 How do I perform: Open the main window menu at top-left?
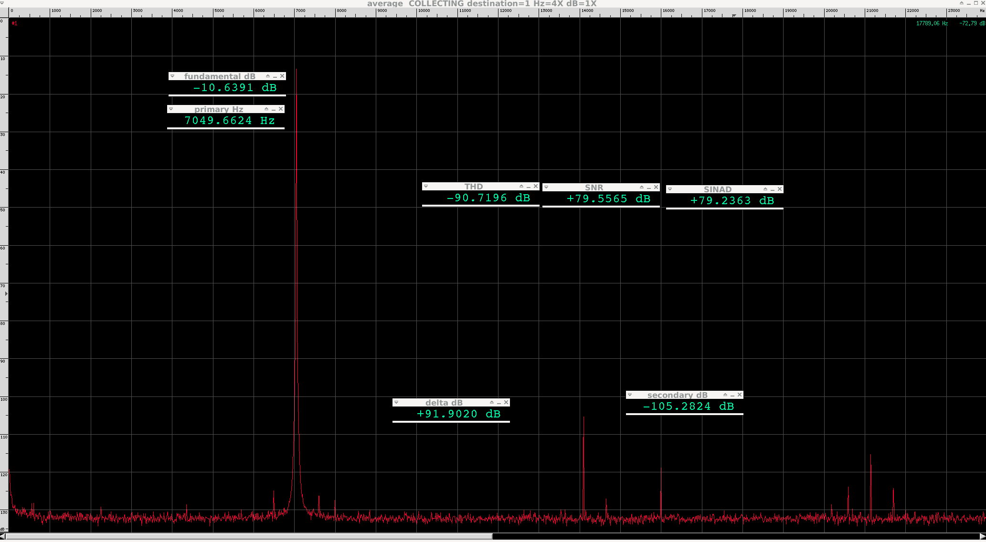[2, 3]
